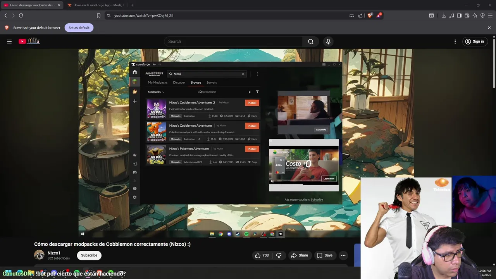Open CurseForge three-dot options menu
Viewport: 496px width, 279px height.
tap(257, 74)
